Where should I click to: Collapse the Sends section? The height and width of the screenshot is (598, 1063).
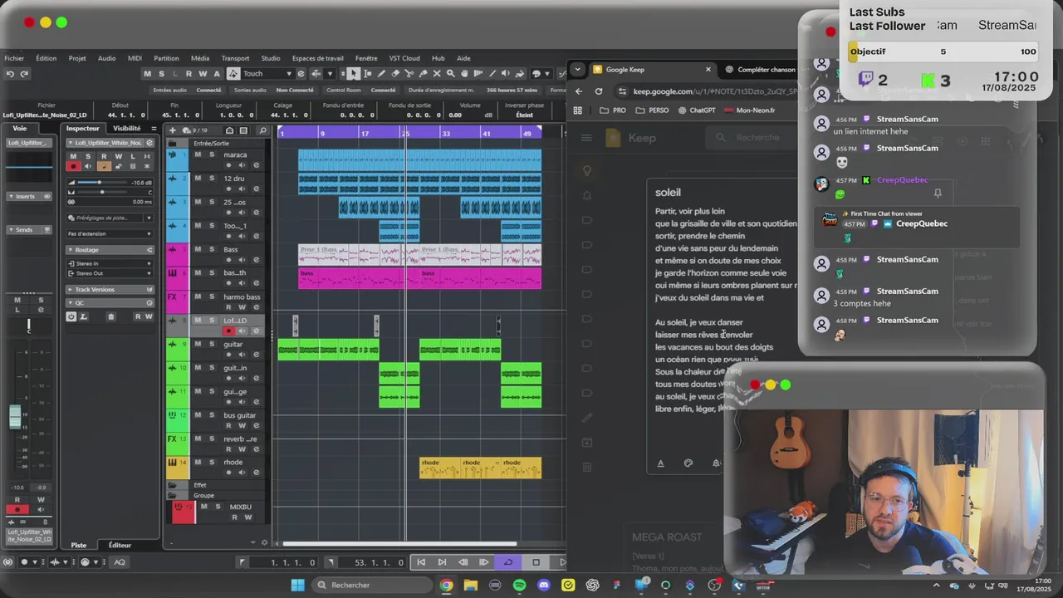click(29, 229)
